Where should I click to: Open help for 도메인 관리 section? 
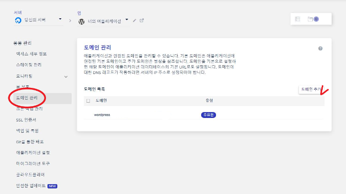pyautogui.click(x=320, y=48)
